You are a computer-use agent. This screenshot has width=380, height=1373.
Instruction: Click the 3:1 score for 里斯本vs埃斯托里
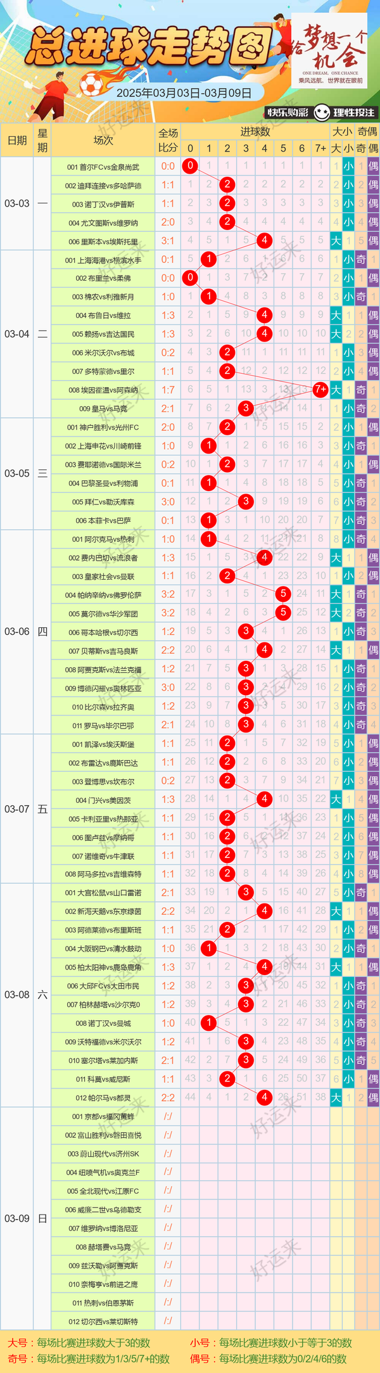168,241
